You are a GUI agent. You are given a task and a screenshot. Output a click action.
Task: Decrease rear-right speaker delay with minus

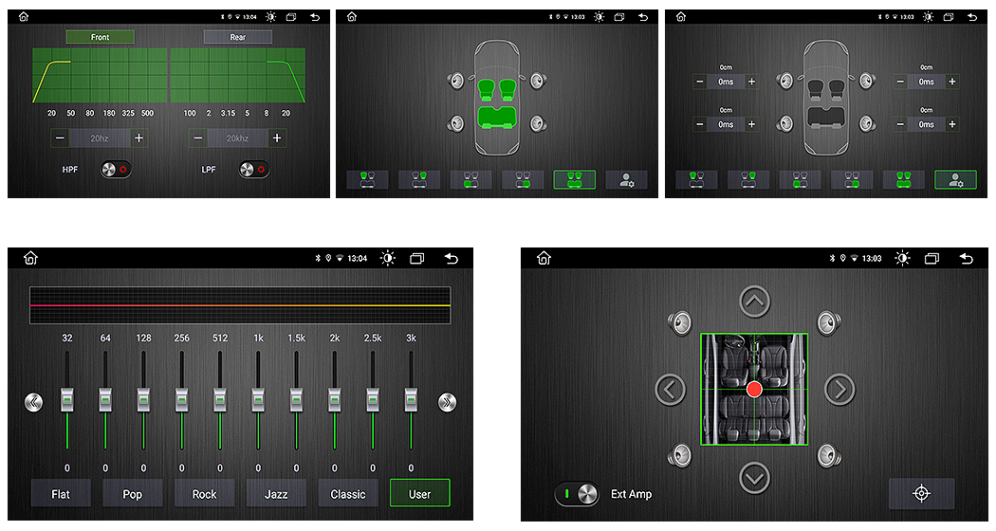[900, 124]
